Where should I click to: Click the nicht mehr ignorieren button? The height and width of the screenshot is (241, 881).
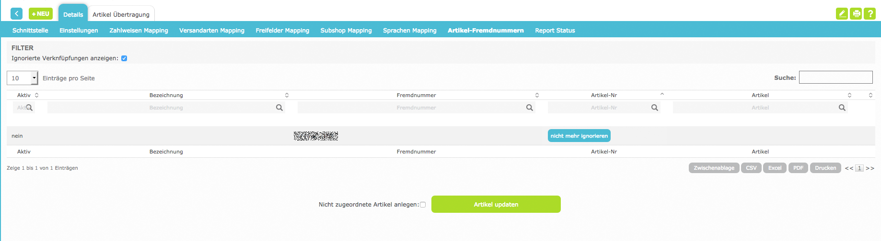pyautogui.click(x=579, y=136)
